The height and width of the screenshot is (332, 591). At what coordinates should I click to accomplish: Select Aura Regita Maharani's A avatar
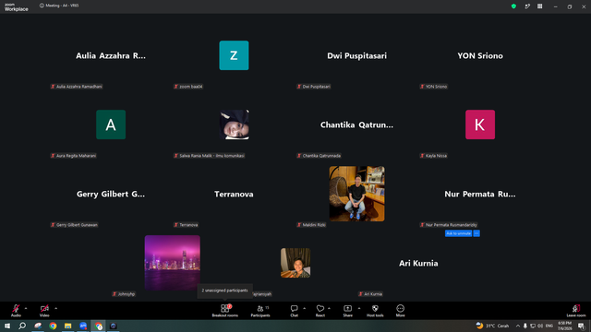[111, 125]
